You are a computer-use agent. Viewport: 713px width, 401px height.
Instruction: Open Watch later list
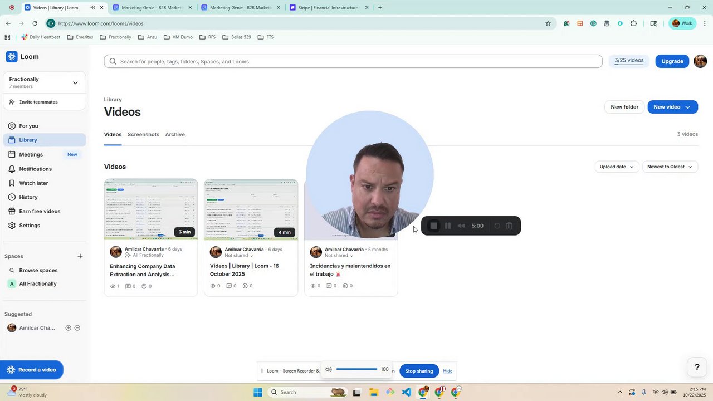point(45,183)
